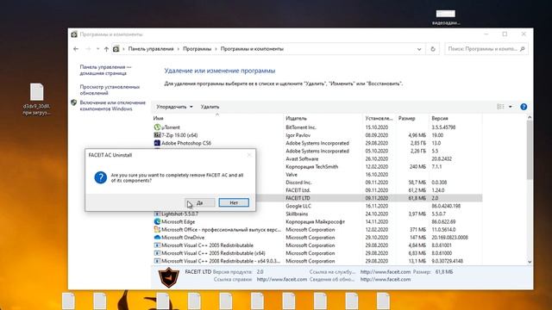Select the Microsoft Edge icon
The image size is (552, 310).
(x=157, y=221)
